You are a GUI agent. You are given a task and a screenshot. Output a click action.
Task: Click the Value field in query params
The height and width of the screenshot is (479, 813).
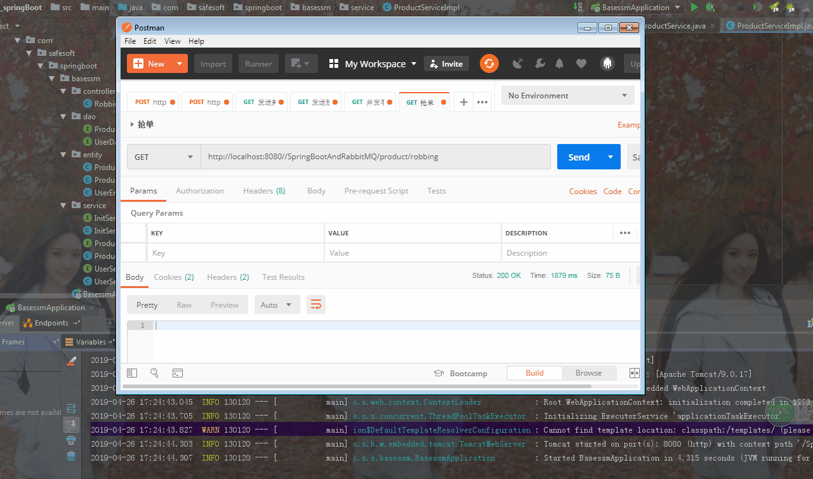(413, 253)
